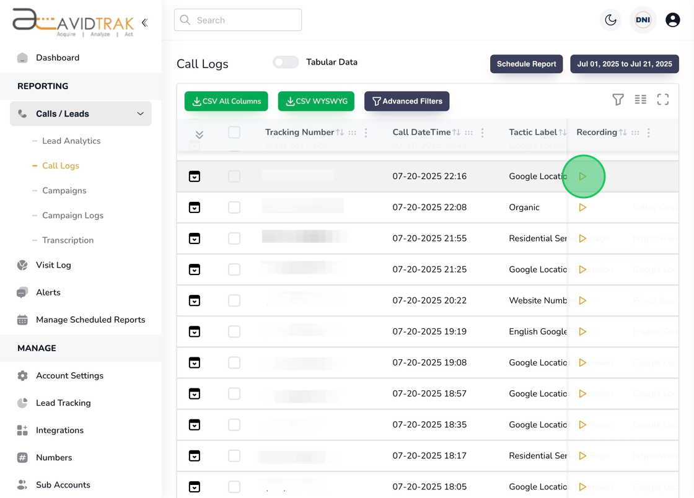Viewport: 694px width, 498px height.
Task: Click the Schedule Report button
Action: tap(526, 64)
